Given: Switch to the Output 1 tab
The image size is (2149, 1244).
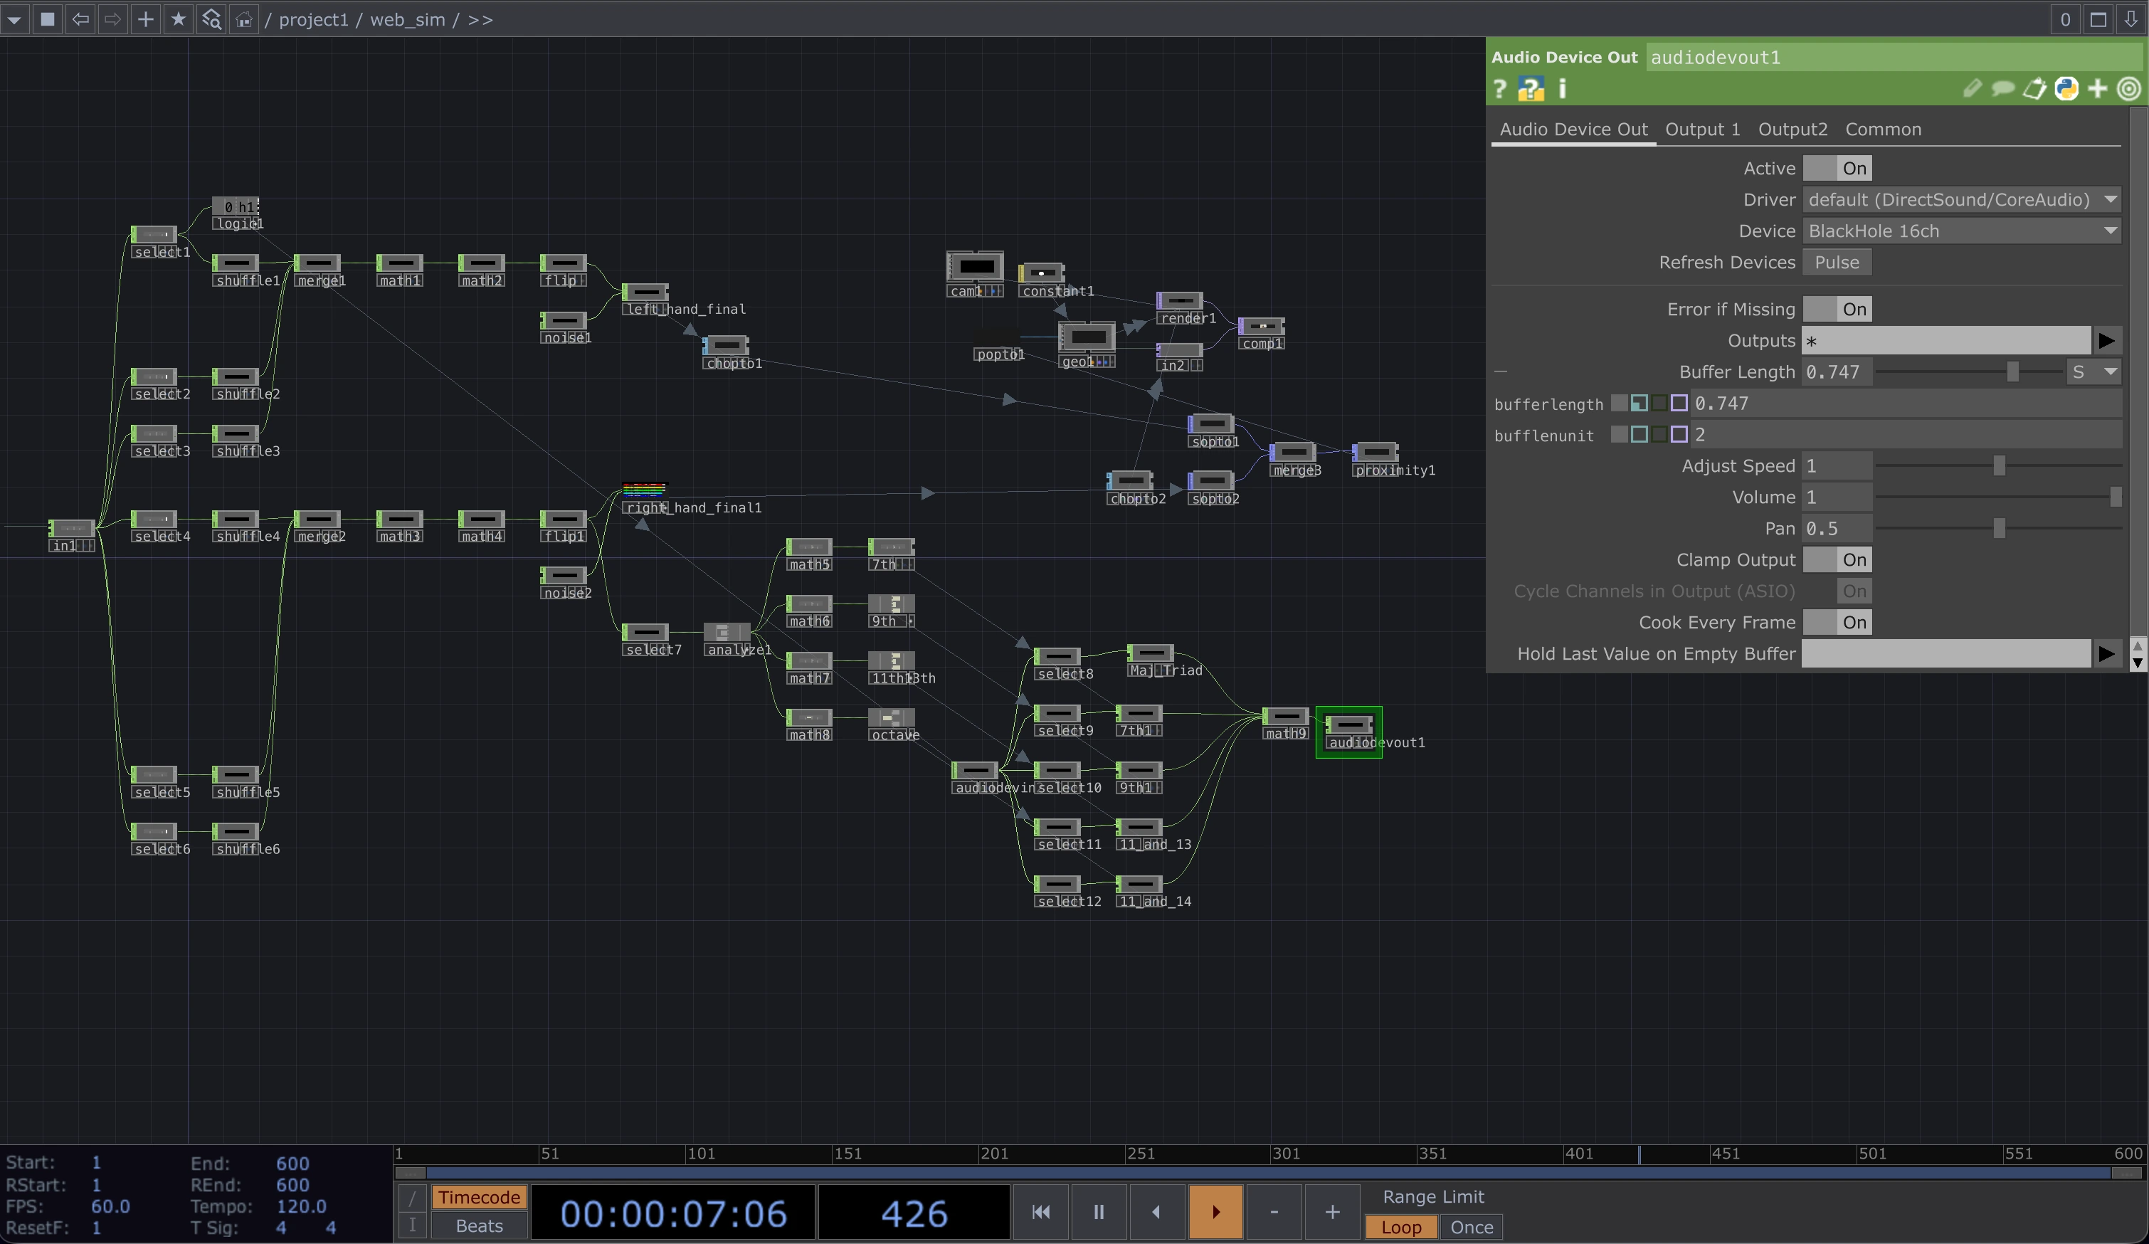Looking at the screenshot, I should [1702, 129].
